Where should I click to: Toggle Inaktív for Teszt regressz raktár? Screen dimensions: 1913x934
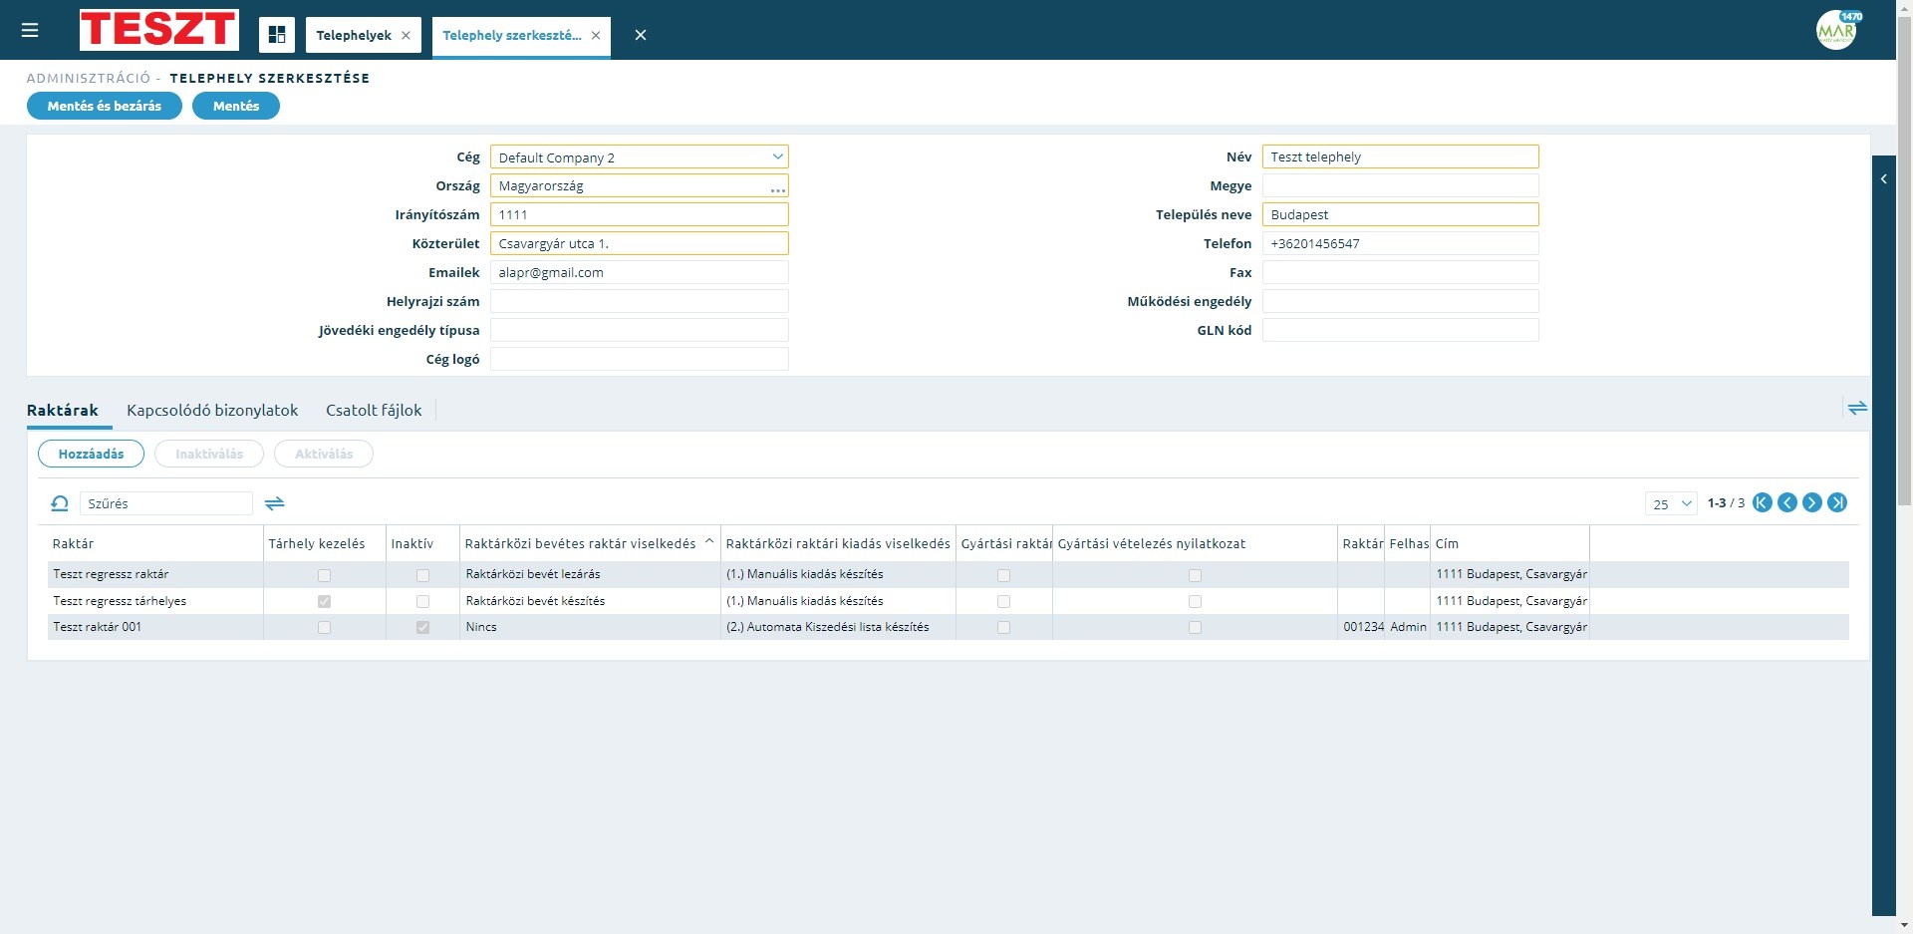pos(422,575)
